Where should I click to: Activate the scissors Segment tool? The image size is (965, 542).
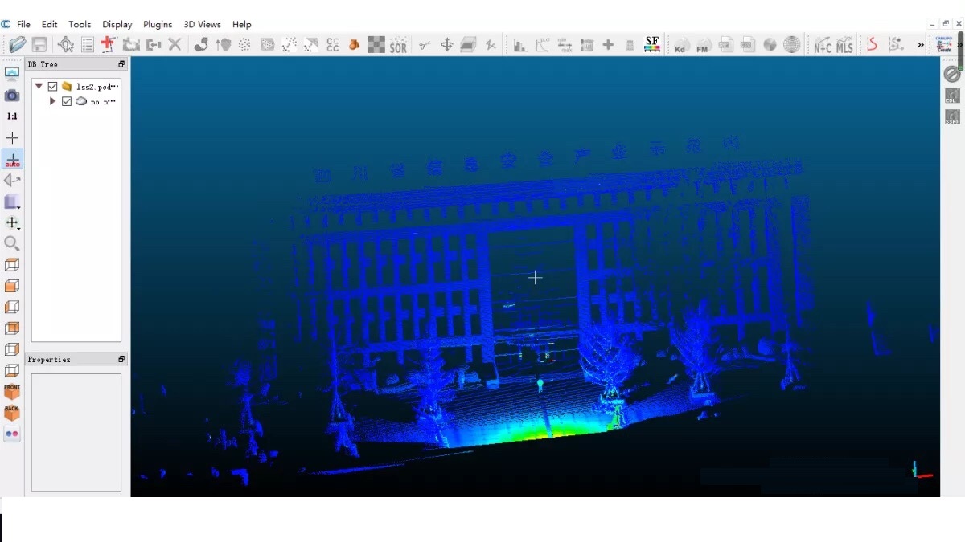point(425,45)
